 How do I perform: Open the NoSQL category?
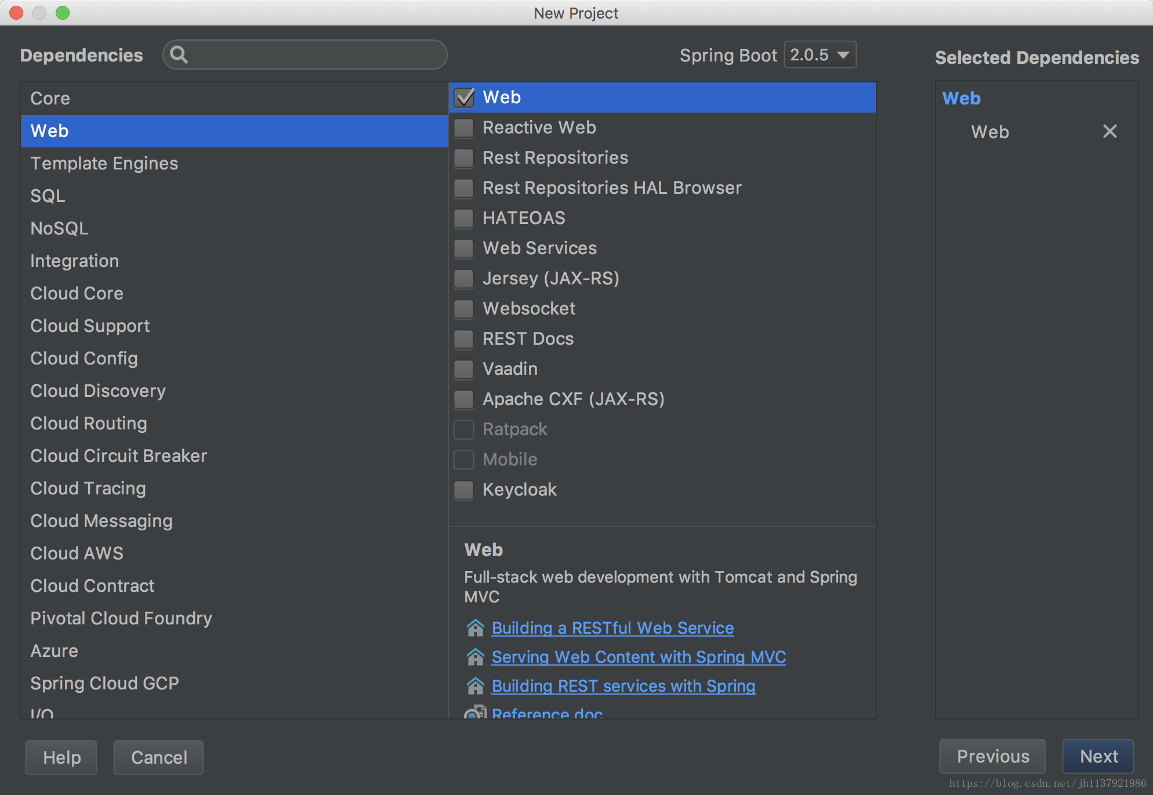234,229
